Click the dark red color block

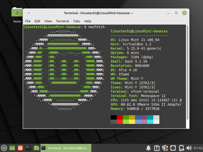(120, 117)
